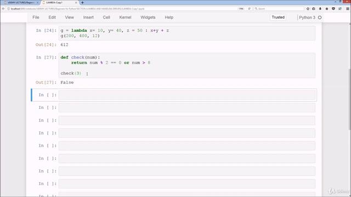Open the View menu
Screen dimensions: 351x197
(70, 18)
